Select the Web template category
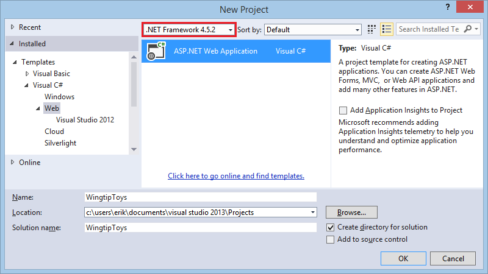The width and height of the screenshot is (488, 274). click(x=52, y=108)
